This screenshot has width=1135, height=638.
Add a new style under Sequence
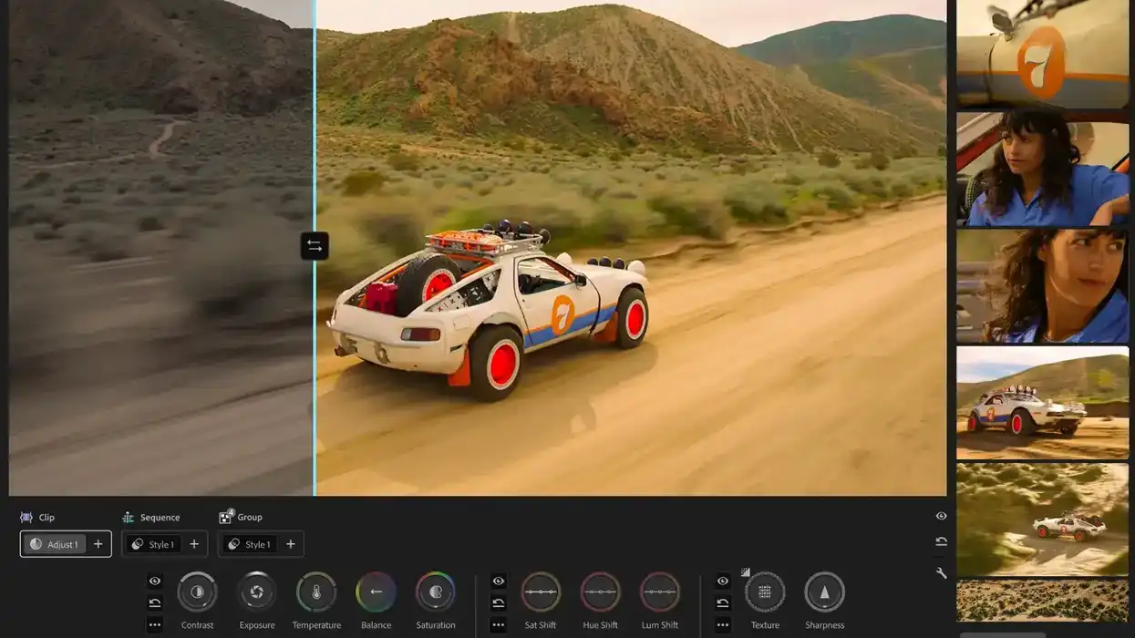[x=194, y=544]
